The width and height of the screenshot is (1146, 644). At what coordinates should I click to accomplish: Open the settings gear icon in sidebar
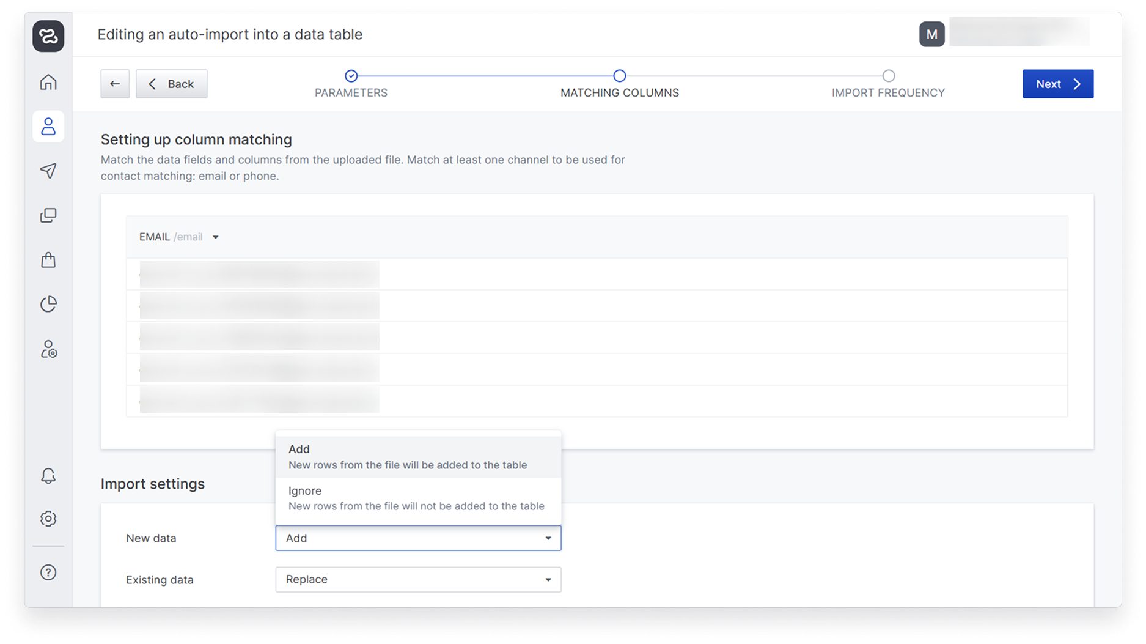pyautogui.click(x=48, y=519)
